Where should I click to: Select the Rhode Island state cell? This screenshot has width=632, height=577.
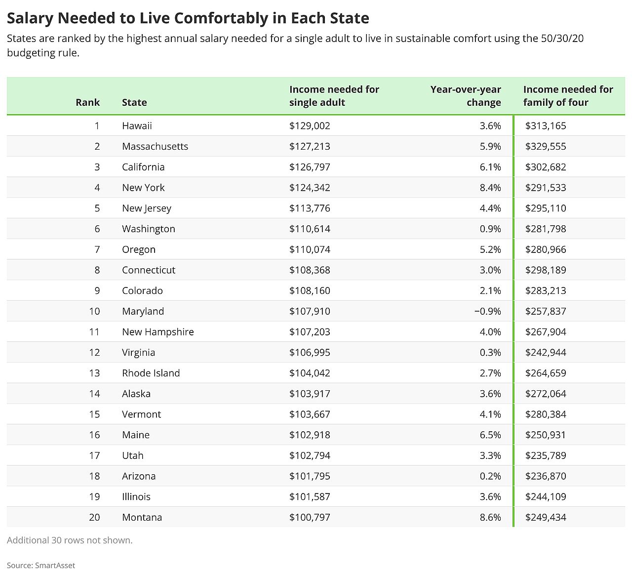151,373
